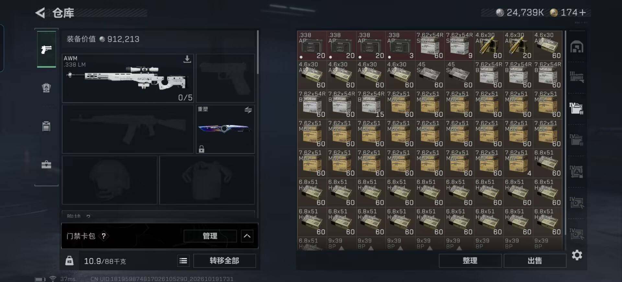Image resolution: width=622 pixels, height=282 pixels.
Task: Select the weapons tab with pistol icon
Action: point(46,49)
